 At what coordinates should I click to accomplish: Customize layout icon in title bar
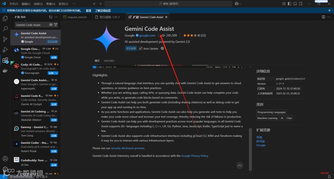coord(284,4)
